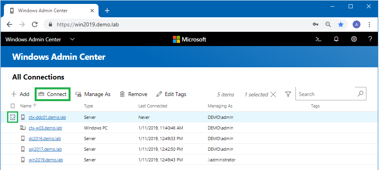This screenshot has width=379, height=170.
Task: Open the notifications bell icon
Action: (x=336, y=39)
